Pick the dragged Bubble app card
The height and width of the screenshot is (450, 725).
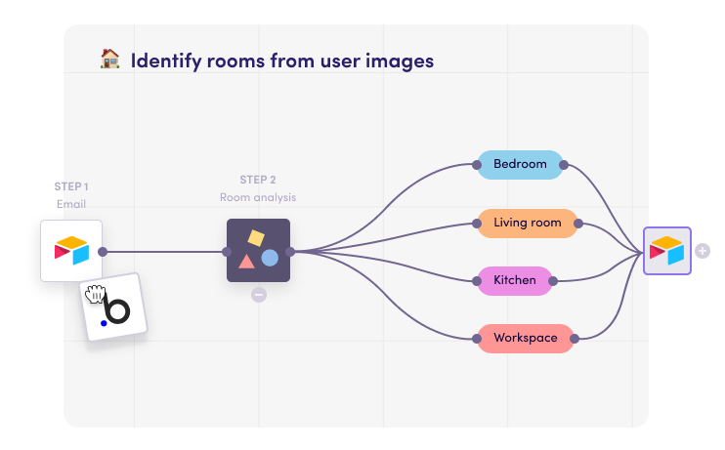point(113,307)
